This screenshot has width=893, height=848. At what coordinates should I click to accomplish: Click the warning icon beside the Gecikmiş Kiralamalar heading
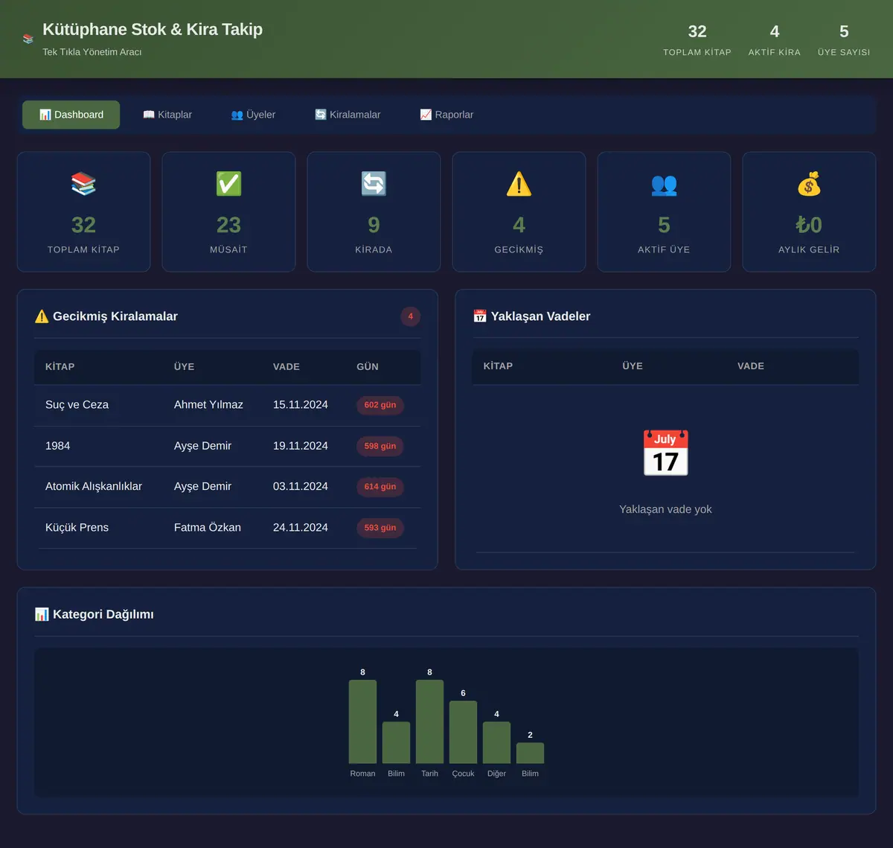(42, 316)
